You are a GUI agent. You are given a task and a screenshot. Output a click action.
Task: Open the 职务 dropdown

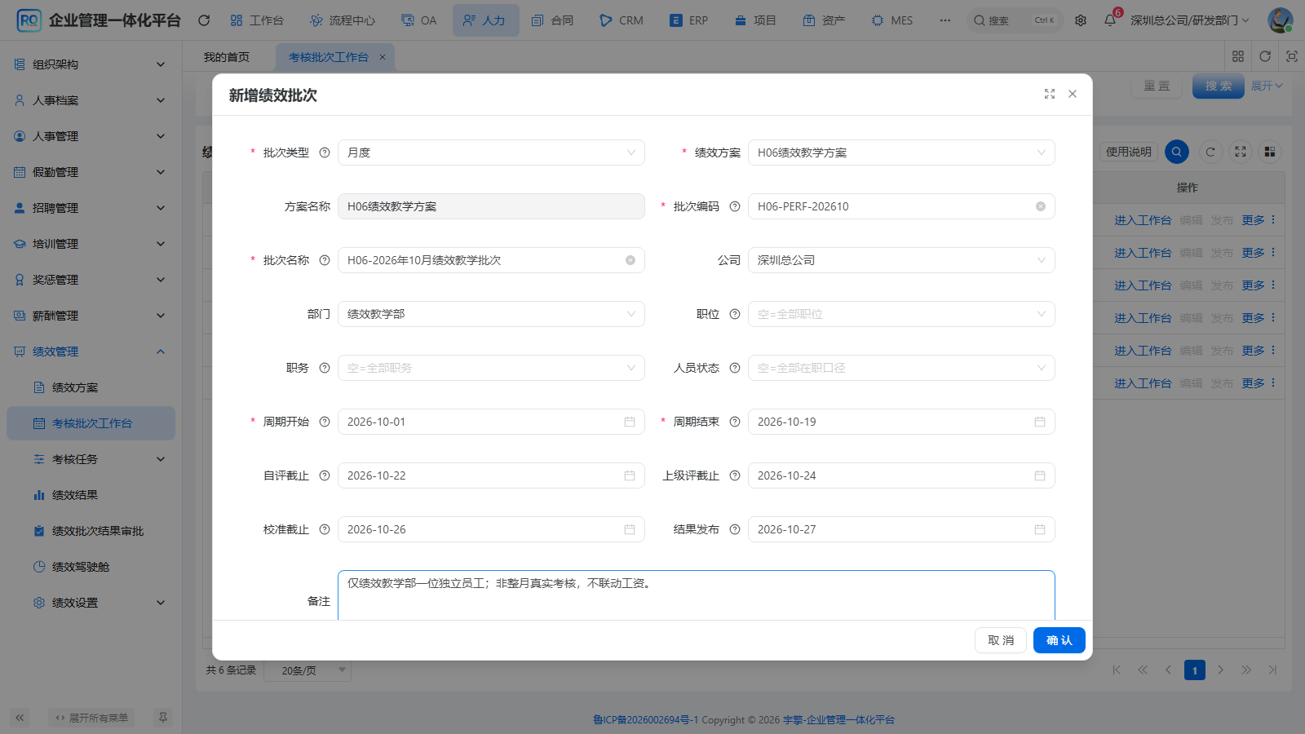tap(491, 368)
